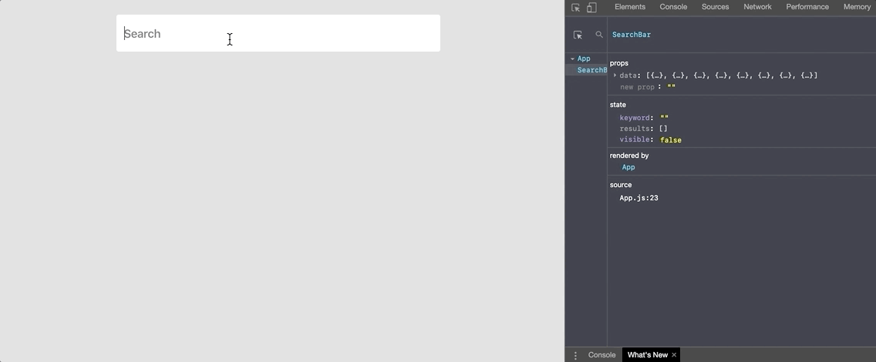
Task: Click the props section header
Action: tap(619, 63)
